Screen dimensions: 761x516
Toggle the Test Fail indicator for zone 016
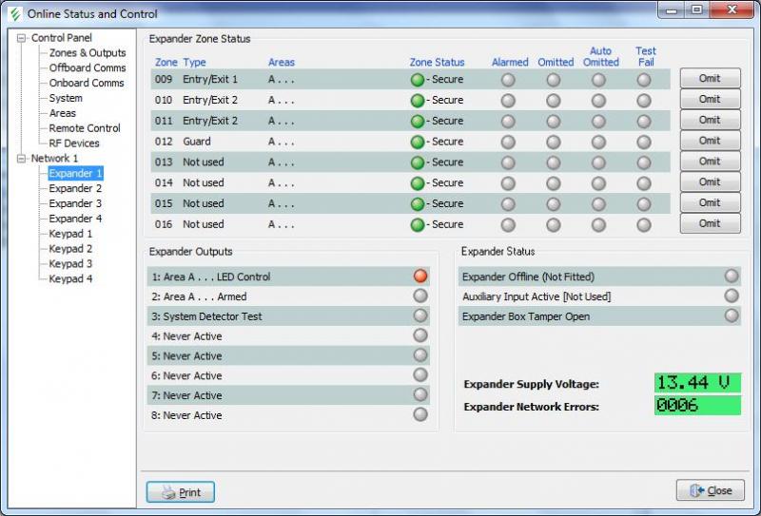pyautogui.click(x=644, y=225)
